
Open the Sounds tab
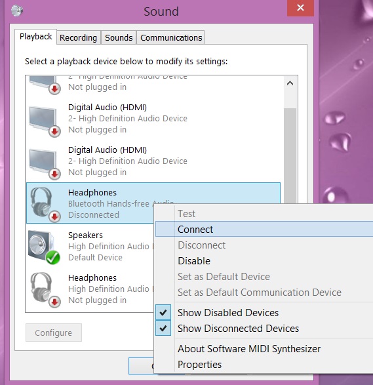coord(119,38)
